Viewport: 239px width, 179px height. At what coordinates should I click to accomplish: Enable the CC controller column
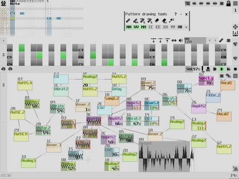(151, 27)
